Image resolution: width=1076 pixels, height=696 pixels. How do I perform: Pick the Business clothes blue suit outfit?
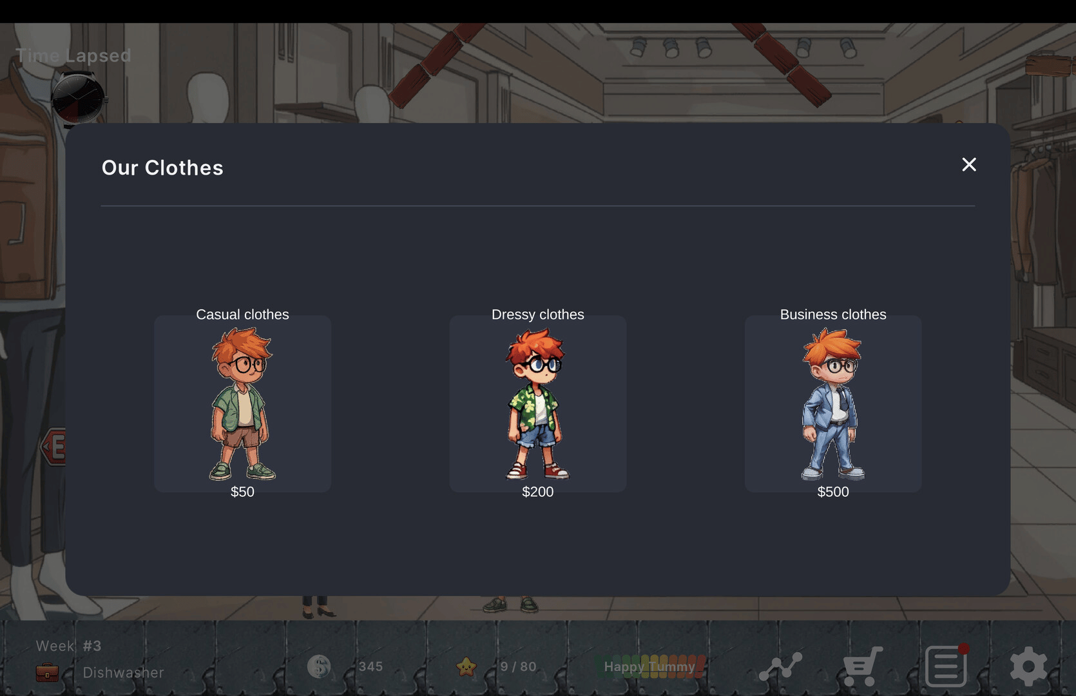tap(832, 404)
